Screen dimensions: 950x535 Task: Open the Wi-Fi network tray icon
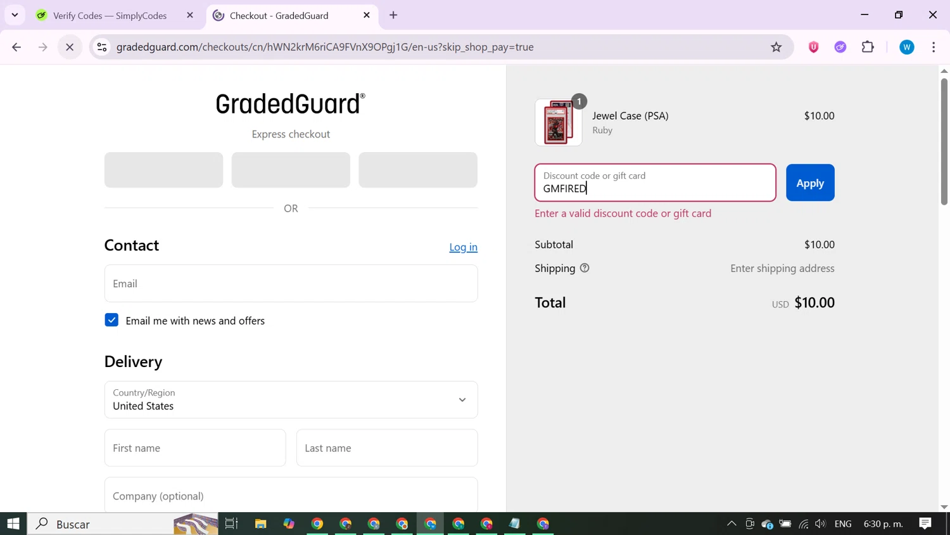coord(804,524)
